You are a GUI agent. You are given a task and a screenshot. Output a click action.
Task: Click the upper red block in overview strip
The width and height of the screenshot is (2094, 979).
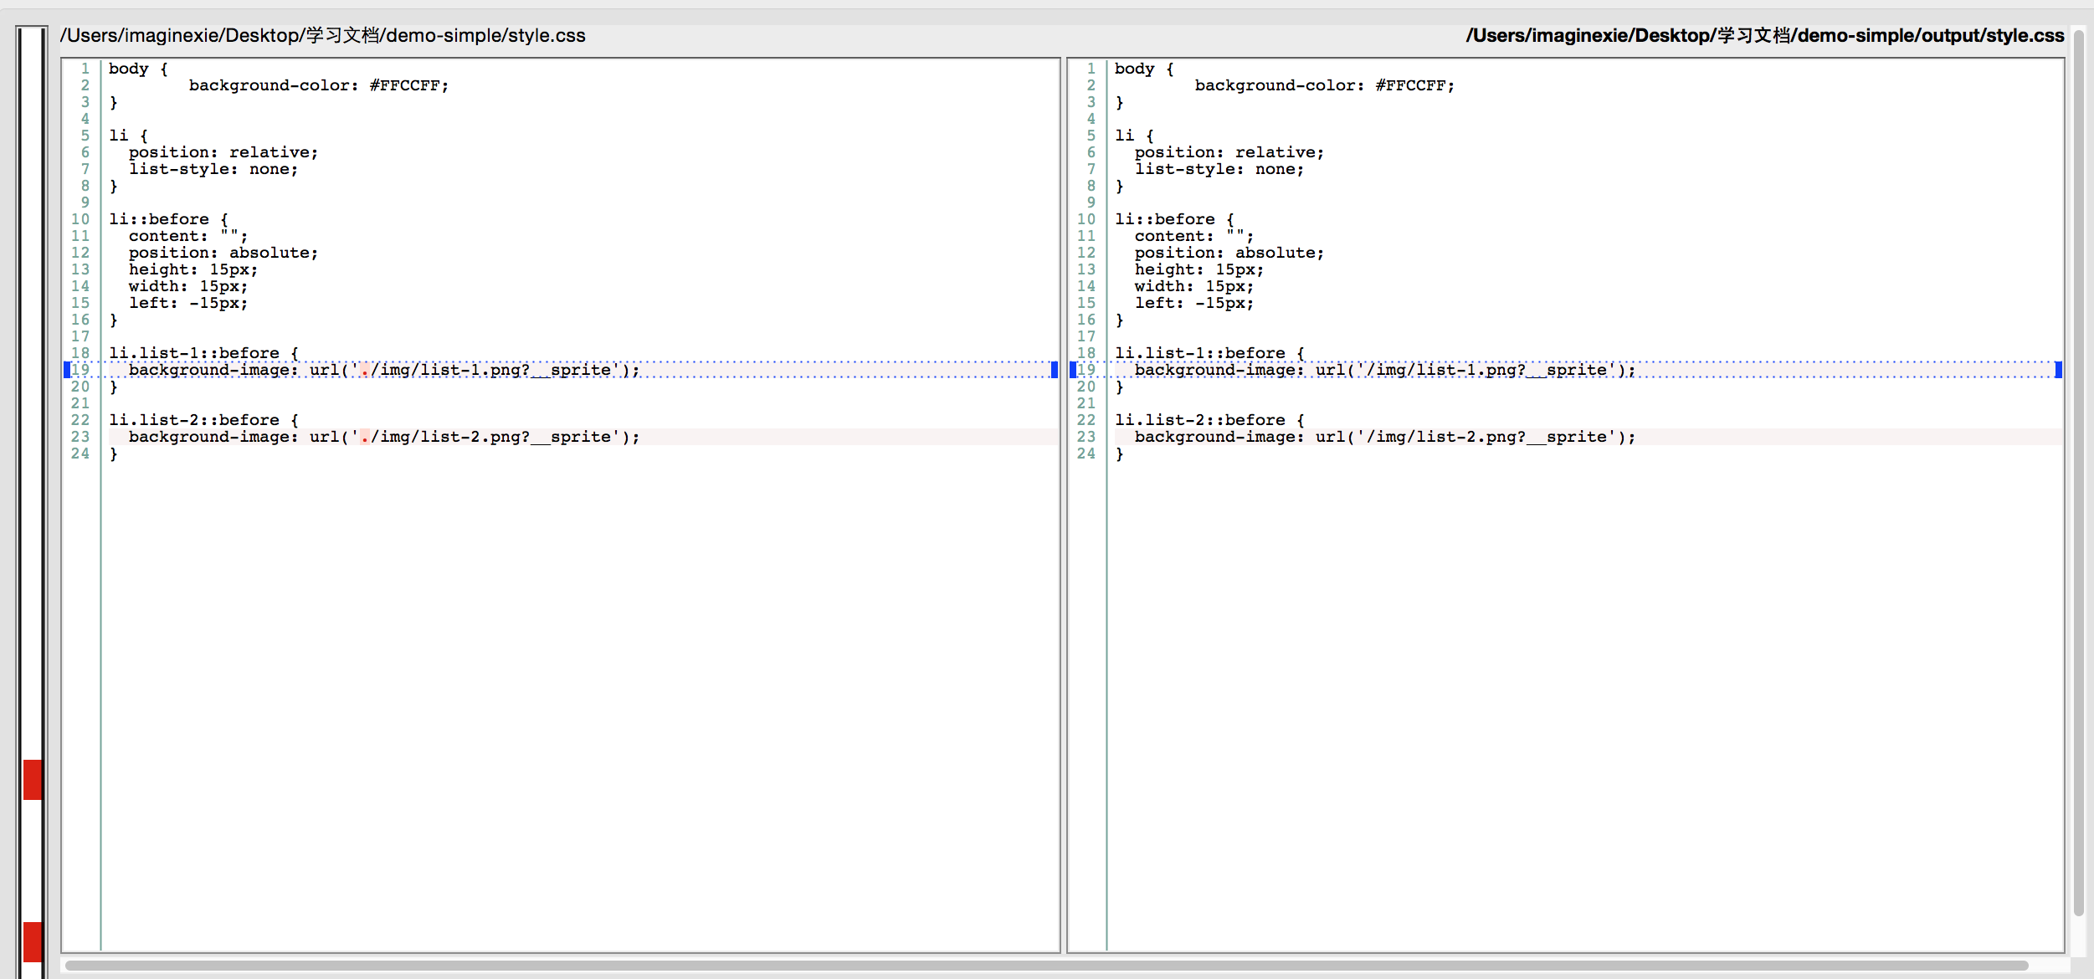pos(33,779)
